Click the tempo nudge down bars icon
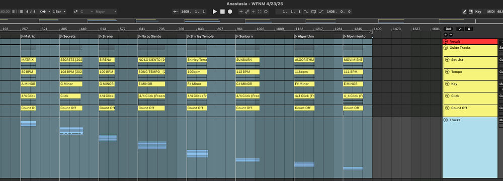Image resolution: width=503 pixels, height=181 pixels. [14, 12]
